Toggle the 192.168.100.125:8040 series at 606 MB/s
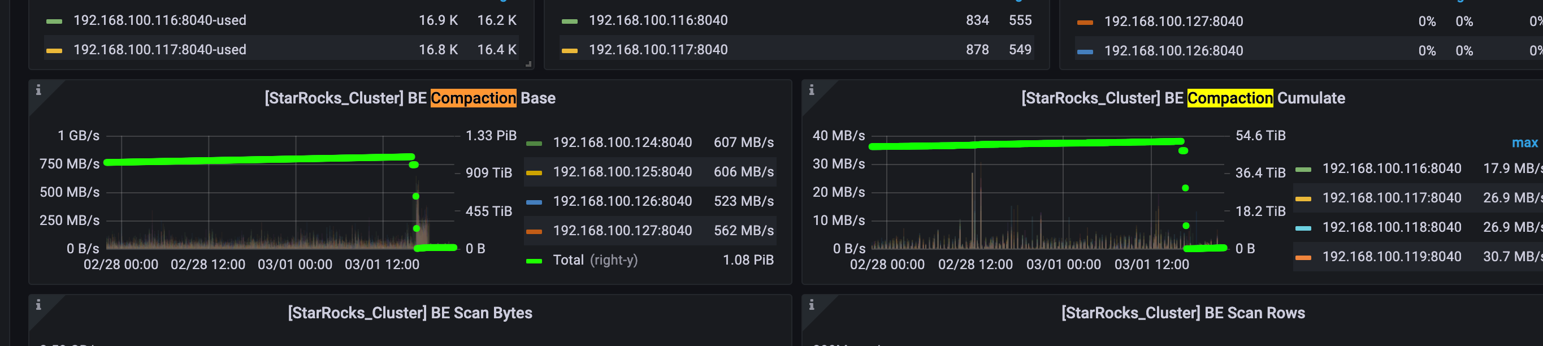 pyautogui.click(x=622, y=172)
